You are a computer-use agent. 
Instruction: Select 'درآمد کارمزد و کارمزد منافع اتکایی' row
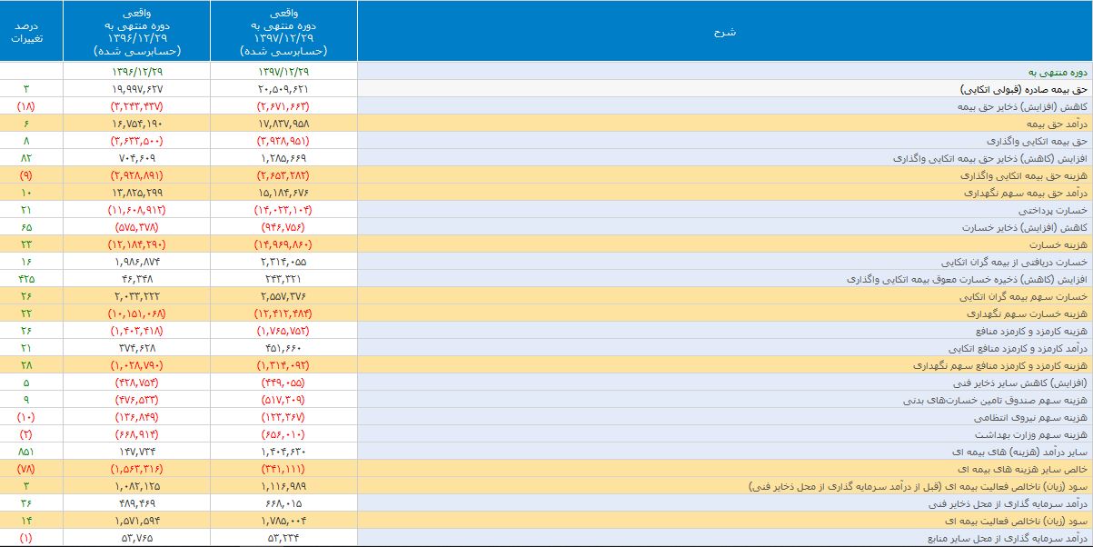(1019, 349)
